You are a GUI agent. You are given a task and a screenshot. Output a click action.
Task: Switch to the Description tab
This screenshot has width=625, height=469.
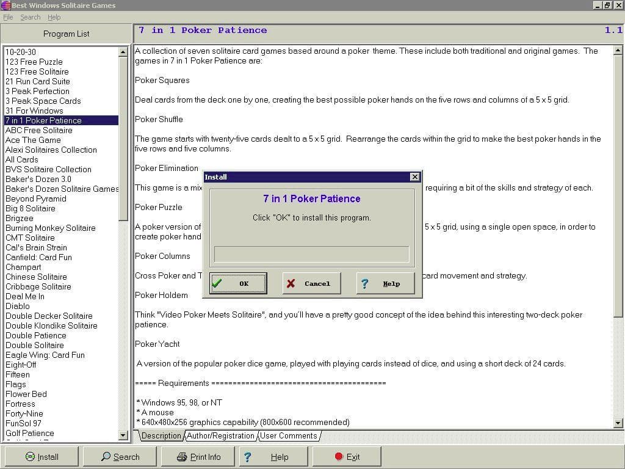point(161,435)
